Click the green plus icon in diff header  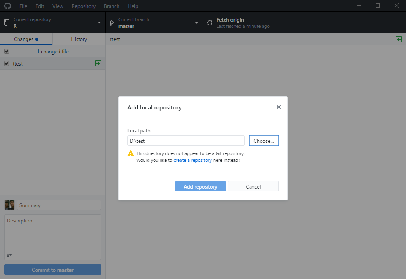[398, 39]
